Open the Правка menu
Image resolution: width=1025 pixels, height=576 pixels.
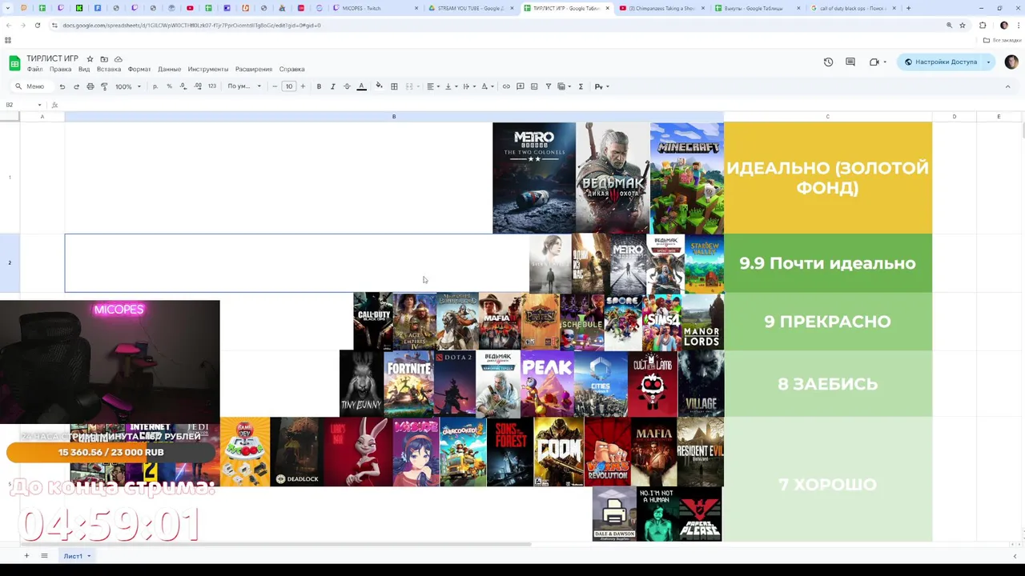click(60, 70)
